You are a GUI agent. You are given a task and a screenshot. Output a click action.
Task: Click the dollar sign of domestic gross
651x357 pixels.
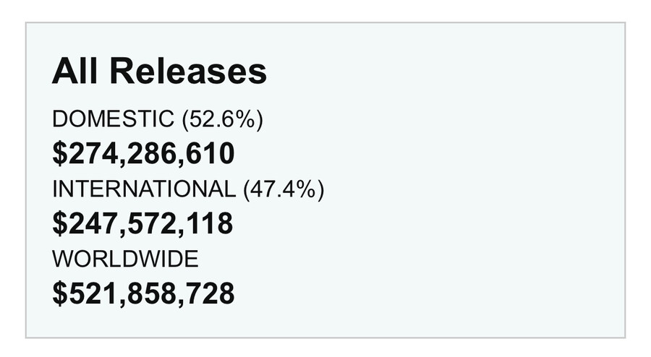(59, 154)
